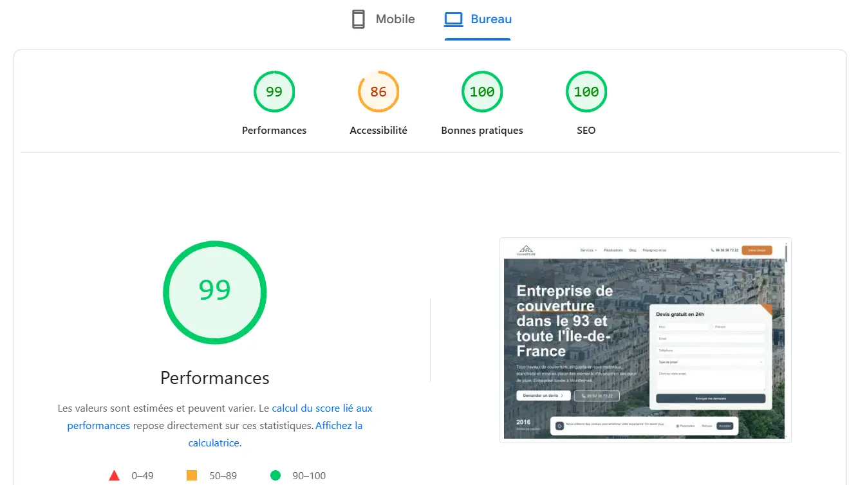The image size is (858, 485).
Task: Click the Bonnes pratiques label
Action: [482, 130]
